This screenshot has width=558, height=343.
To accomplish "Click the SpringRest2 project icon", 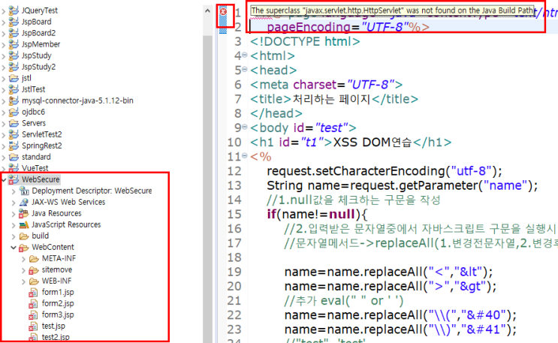I will click(x=14, y=146).
